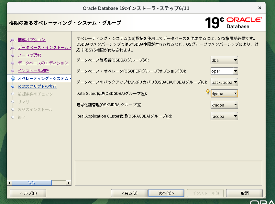Click the step marker beside 構成オプション
This screenshot has height=204, width=275.
(13, 40)
